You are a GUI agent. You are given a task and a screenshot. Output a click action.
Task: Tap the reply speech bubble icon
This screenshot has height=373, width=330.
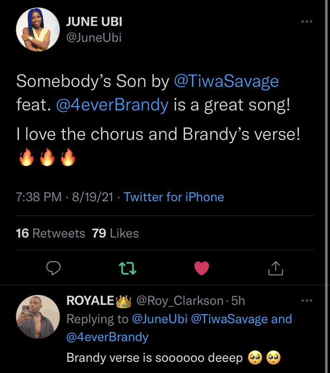point(53,268)
